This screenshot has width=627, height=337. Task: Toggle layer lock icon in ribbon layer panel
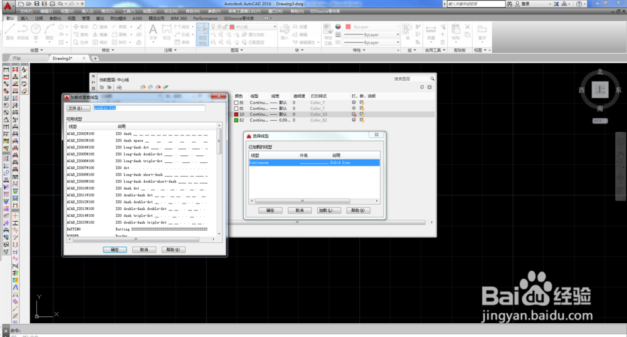click(x=225, y=27)
